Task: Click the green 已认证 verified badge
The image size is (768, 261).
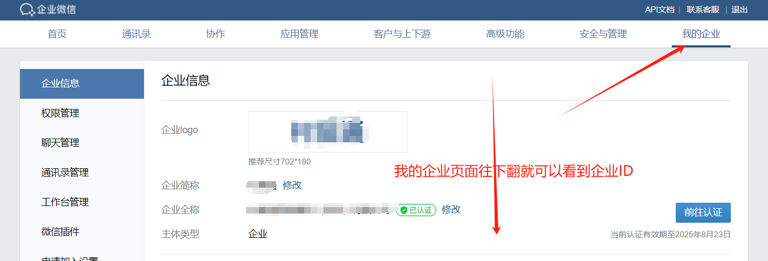Action: [x=416, y=210]
